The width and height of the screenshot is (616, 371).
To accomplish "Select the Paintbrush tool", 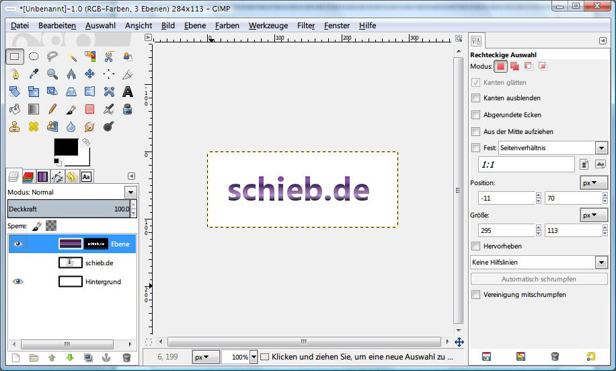I will (71, 109).
